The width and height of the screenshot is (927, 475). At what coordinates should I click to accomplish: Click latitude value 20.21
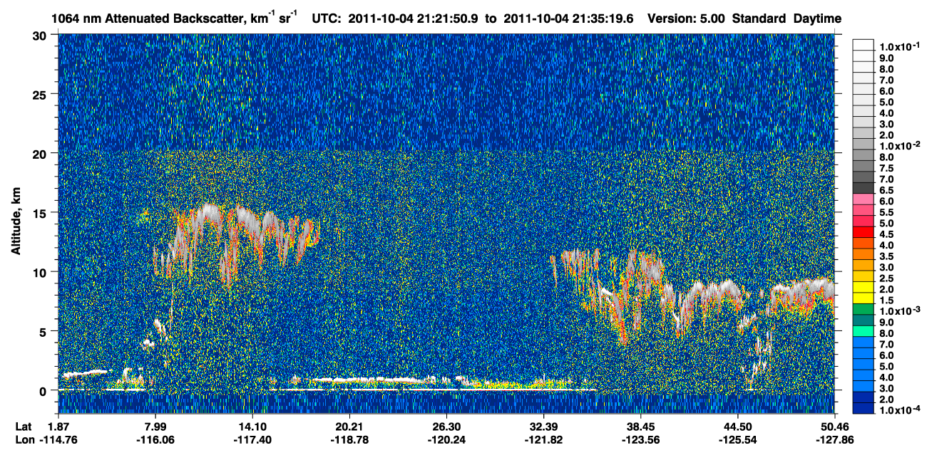click(349, 426)
